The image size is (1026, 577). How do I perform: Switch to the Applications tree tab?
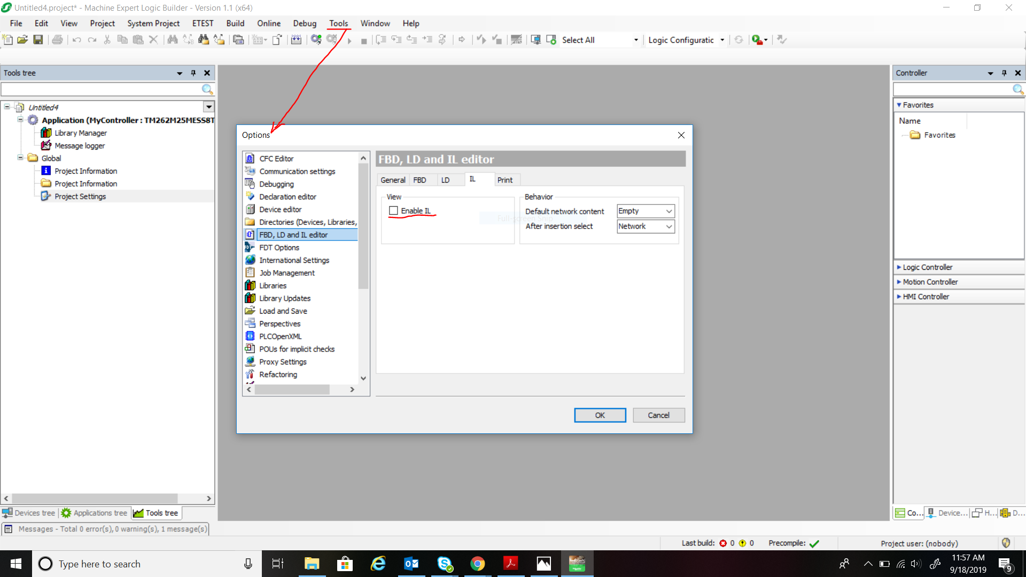click(94, 513)
